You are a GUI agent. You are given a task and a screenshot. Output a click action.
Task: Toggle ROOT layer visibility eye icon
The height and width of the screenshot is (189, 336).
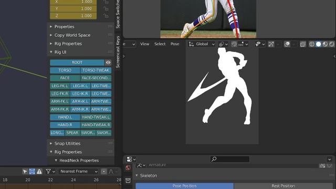pyautogui.click(x=108, y=62)
